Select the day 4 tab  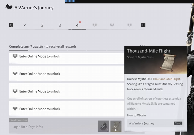click(x=77, y=25)
